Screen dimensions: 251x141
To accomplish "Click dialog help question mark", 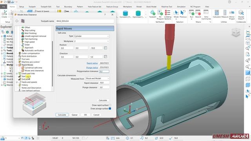I will pos(105,14).
